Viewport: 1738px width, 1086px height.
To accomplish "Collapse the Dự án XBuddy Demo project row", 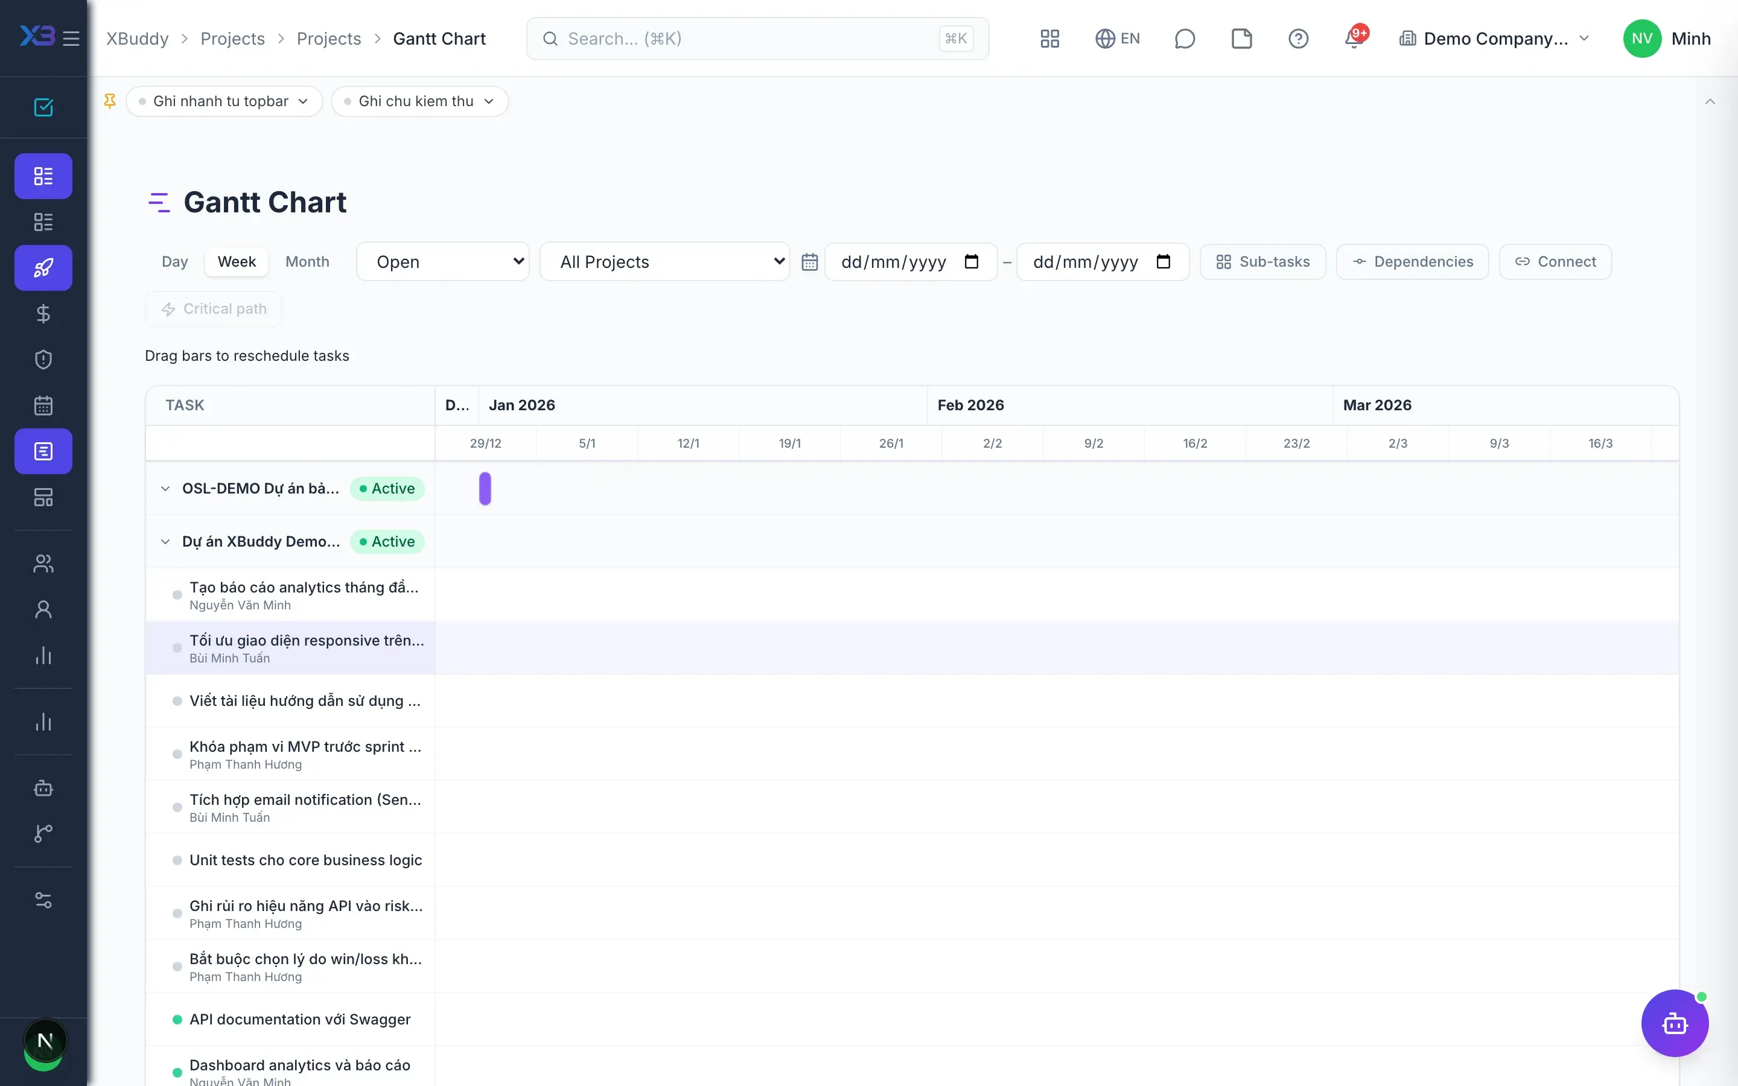I will 165,542.
